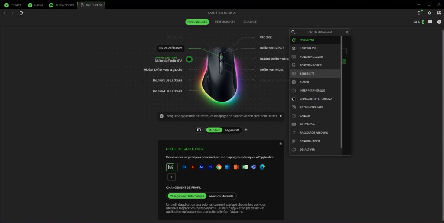Select the Clic droit button mapping

266,37
